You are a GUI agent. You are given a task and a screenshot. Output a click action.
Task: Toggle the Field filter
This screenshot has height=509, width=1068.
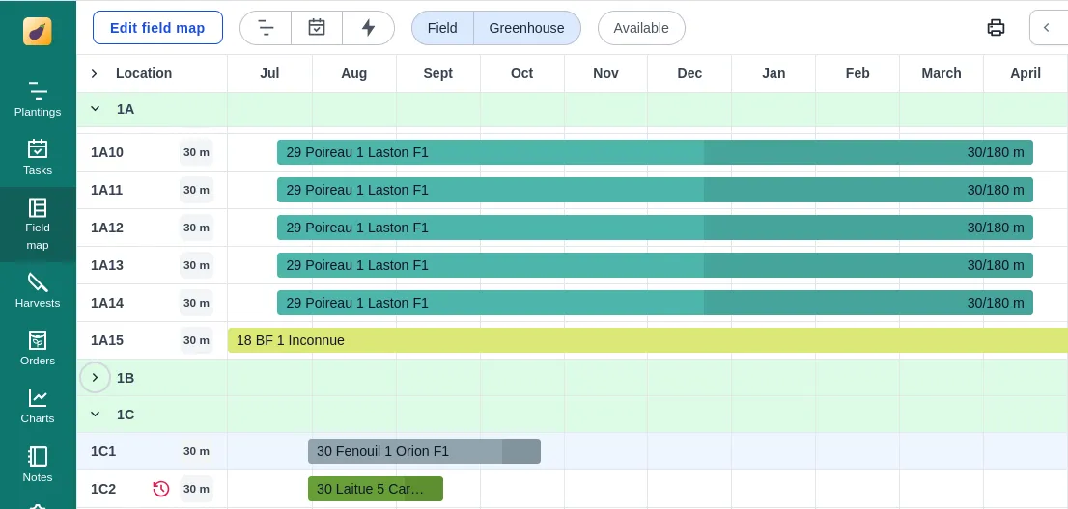tap(442, 28)
